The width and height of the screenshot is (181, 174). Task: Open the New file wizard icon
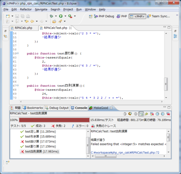[8, 16]
